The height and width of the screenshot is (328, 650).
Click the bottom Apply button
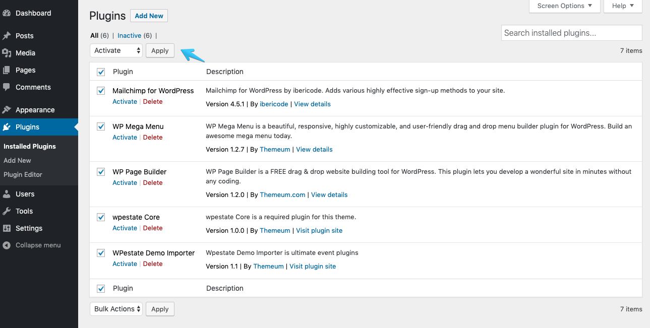coord(160,309)
